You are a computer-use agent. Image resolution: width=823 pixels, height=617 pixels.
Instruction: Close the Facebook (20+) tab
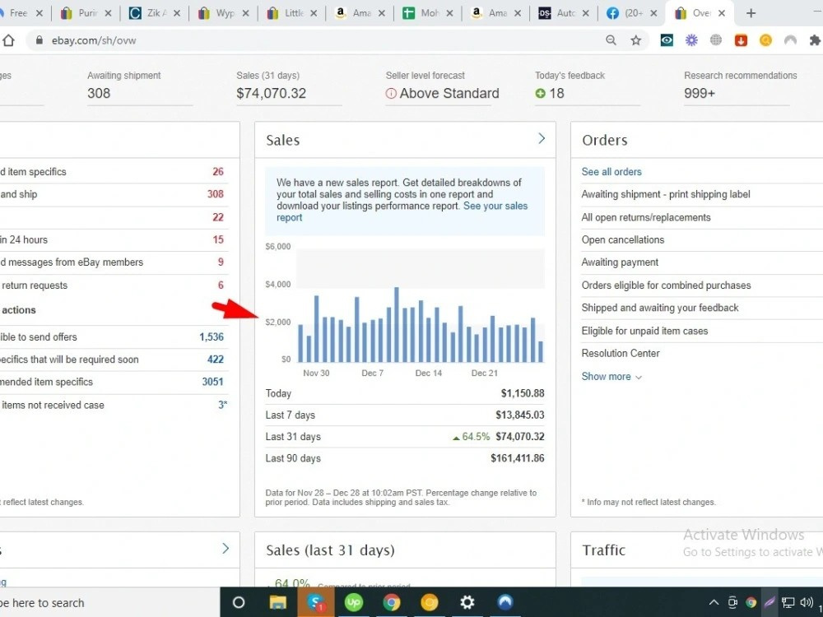[653, 13]
